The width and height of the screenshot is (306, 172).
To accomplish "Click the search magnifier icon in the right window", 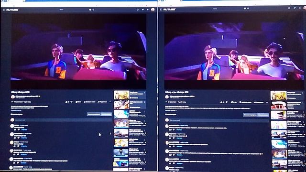I will click(x=248, y=9).
